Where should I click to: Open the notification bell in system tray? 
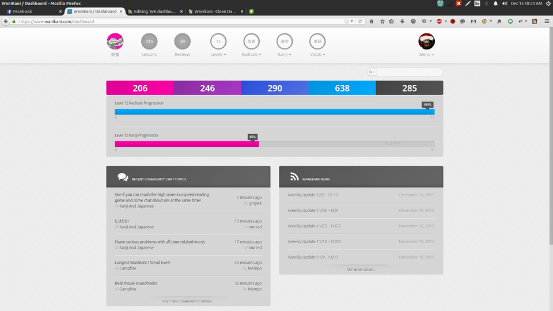pyautogui.click(x=495, y=3)
